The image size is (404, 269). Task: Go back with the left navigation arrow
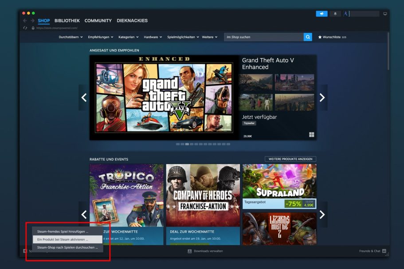(25, 20)
